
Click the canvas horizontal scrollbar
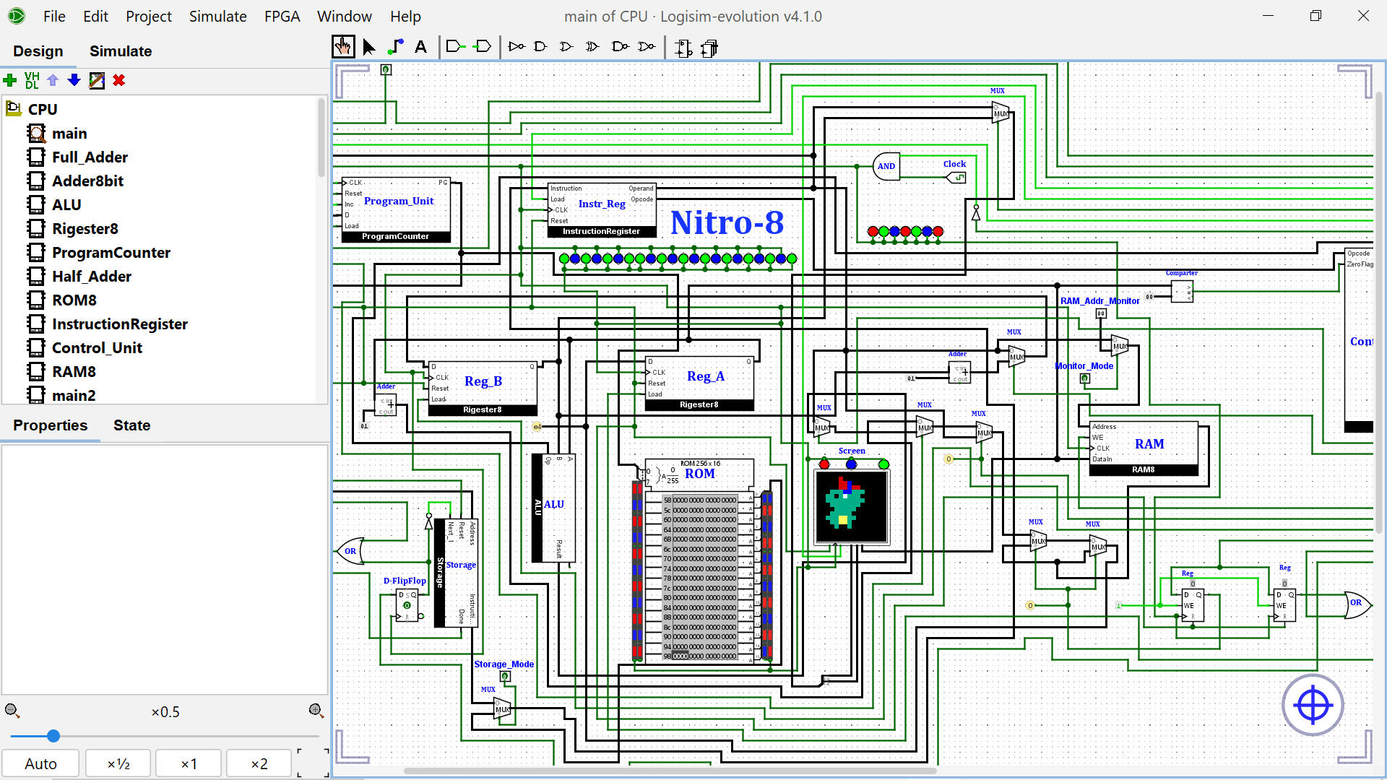[670, 771]
